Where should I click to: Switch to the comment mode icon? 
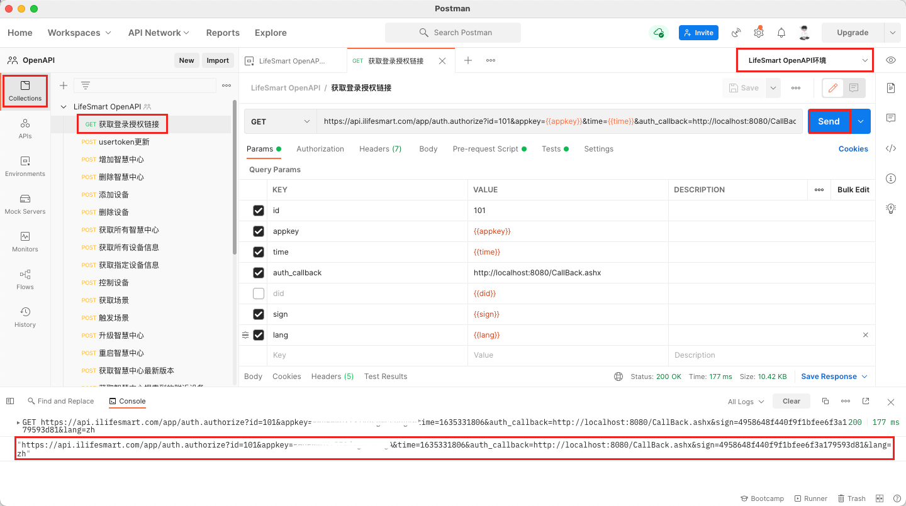(x=854, y=88)
